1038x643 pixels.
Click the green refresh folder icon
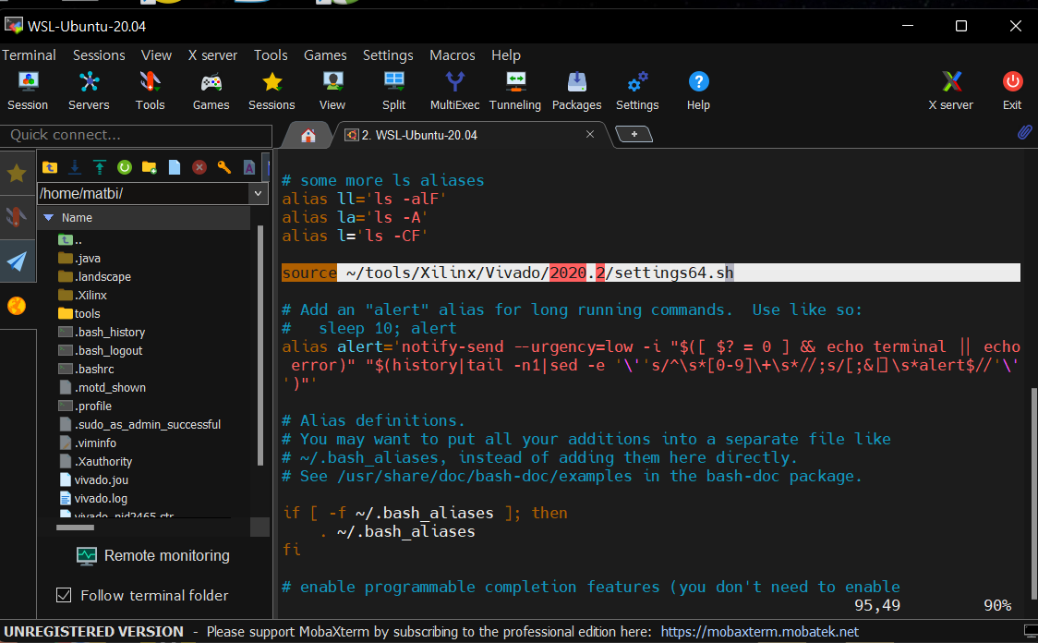[x=125, y=167]
